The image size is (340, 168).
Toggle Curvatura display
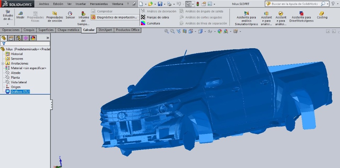[x=151, y=23]
